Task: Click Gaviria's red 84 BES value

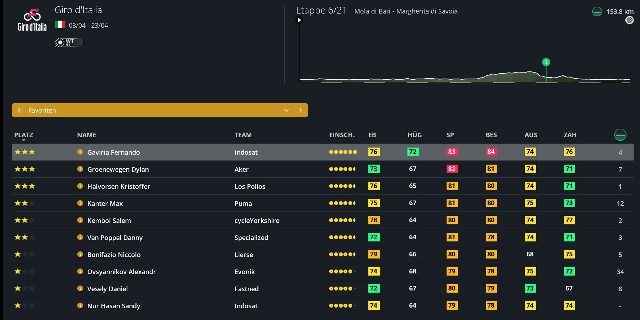Action: pyautogui.click(x=491, y=152)
